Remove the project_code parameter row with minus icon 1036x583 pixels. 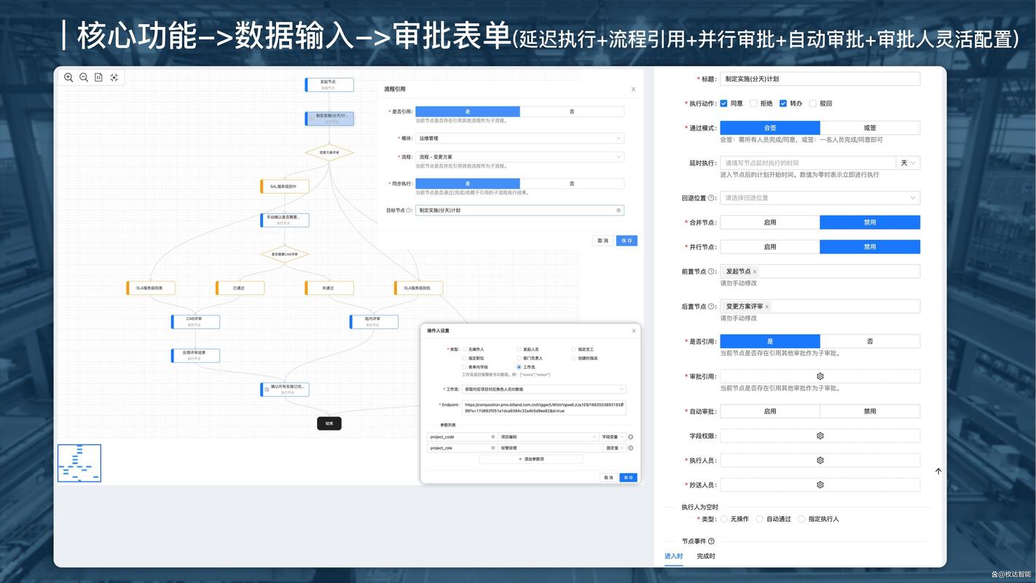pyautogui.click(x=629, y=437)
